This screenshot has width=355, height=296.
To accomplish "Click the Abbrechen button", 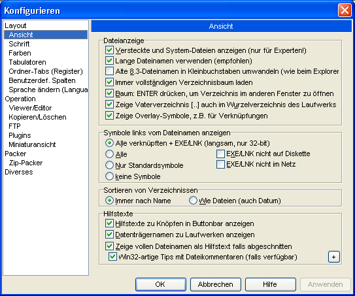I will 216,284.
